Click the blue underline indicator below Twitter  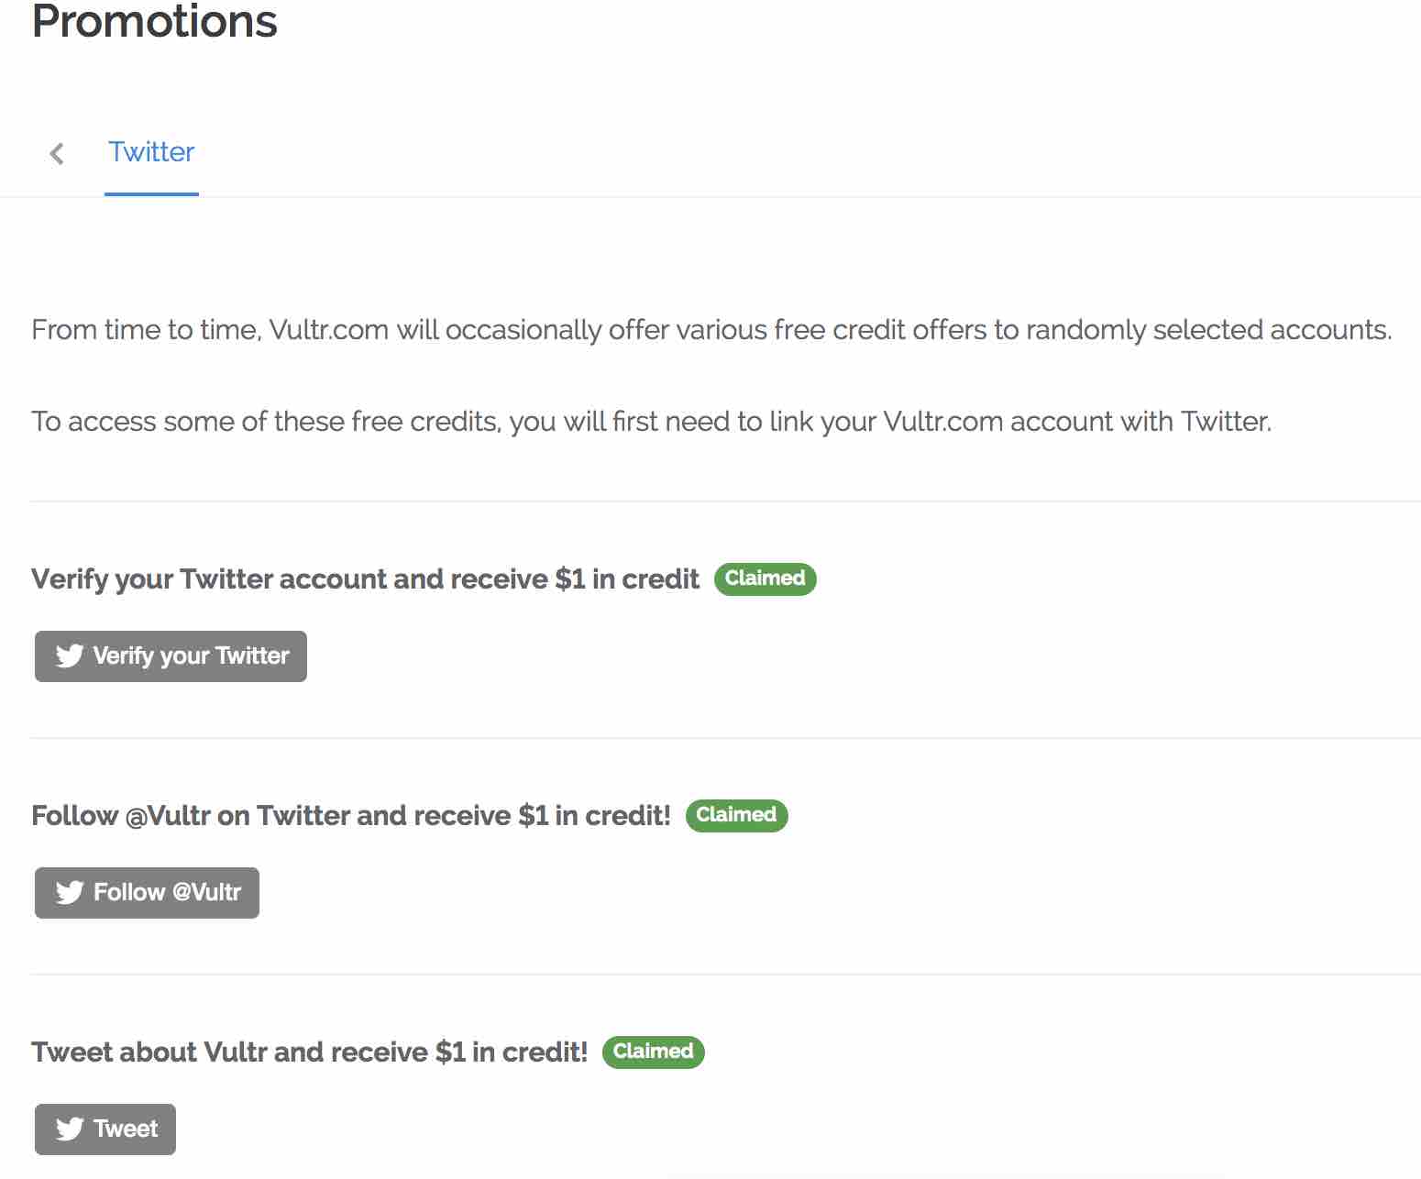coord(151,193)
